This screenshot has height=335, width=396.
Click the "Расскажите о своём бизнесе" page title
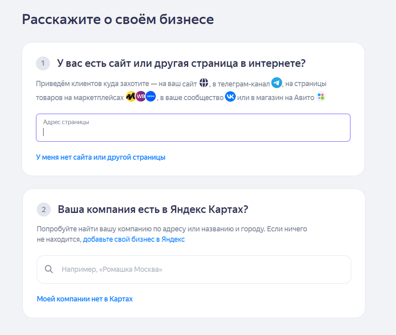(118, 19)
